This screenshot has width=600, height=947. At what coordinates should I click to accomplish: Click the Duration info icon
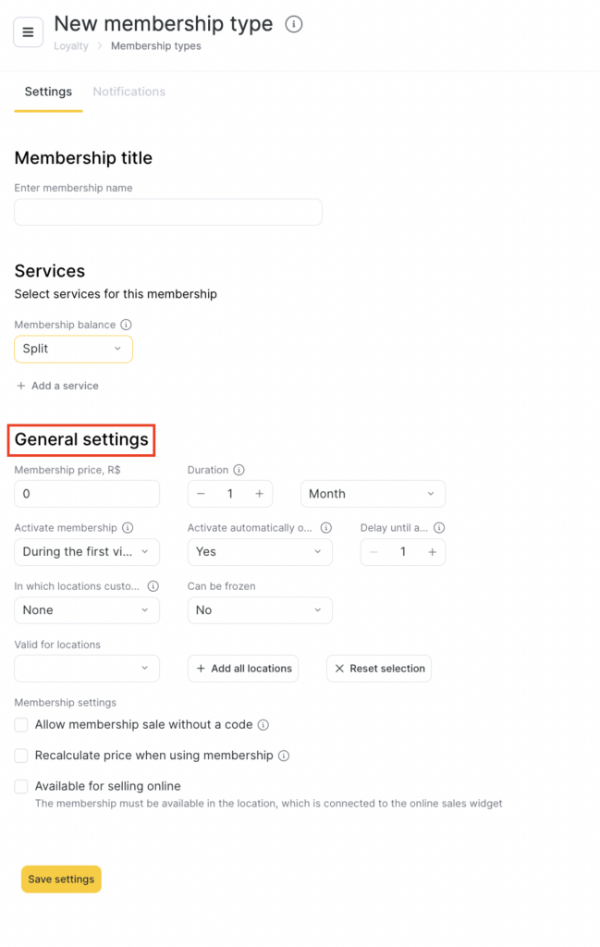(x=239, y=470)
